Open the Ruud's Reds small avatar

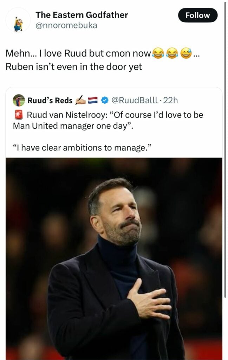19,100
